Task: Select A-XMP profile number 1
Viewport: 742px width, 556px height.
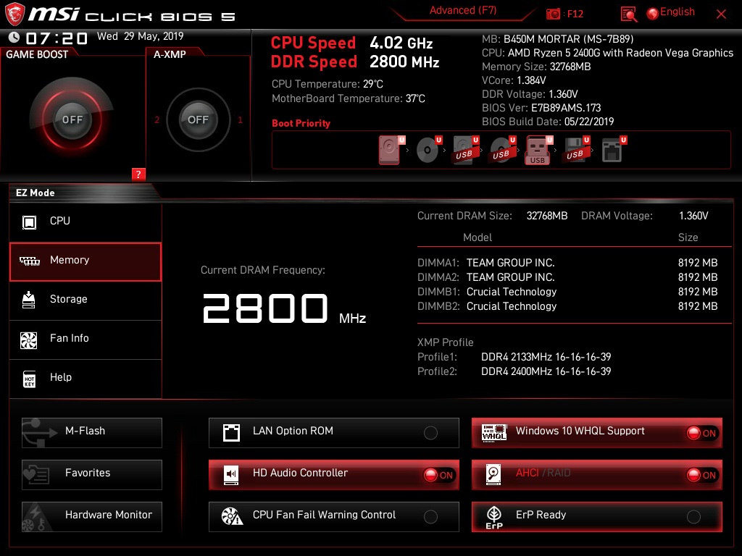Action: [x=240, y=120]
